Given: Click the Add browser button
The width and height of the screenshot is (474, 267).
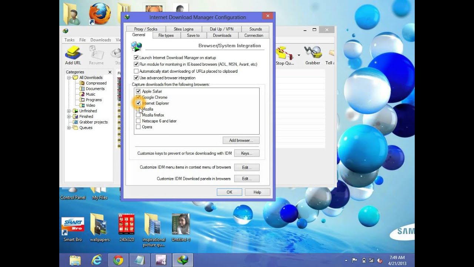Looking at the screenshot, I should 241,141.
